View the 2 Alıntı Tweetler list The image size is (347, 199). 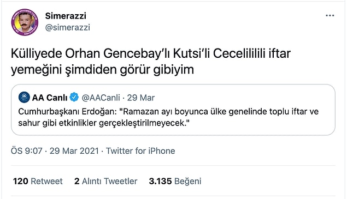106,181
